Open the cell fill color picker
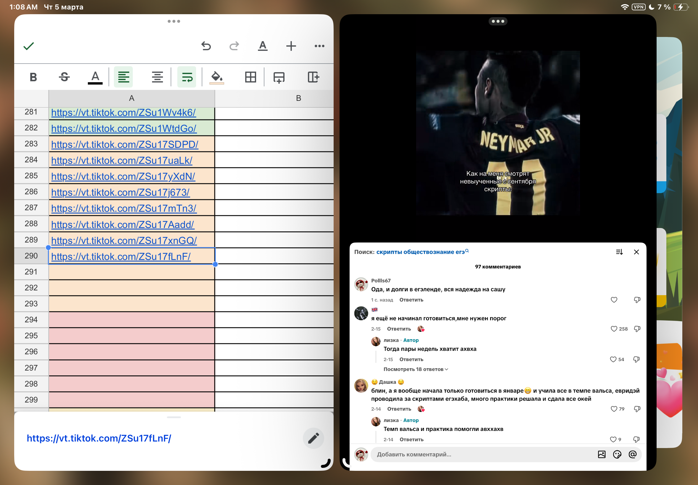 pos(217,77)
